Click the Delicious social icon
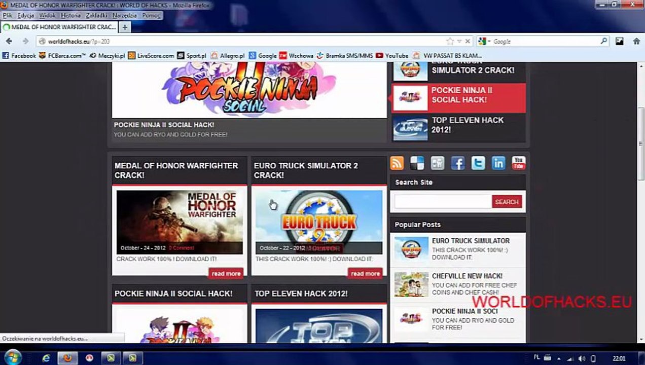 click(417, 163)
